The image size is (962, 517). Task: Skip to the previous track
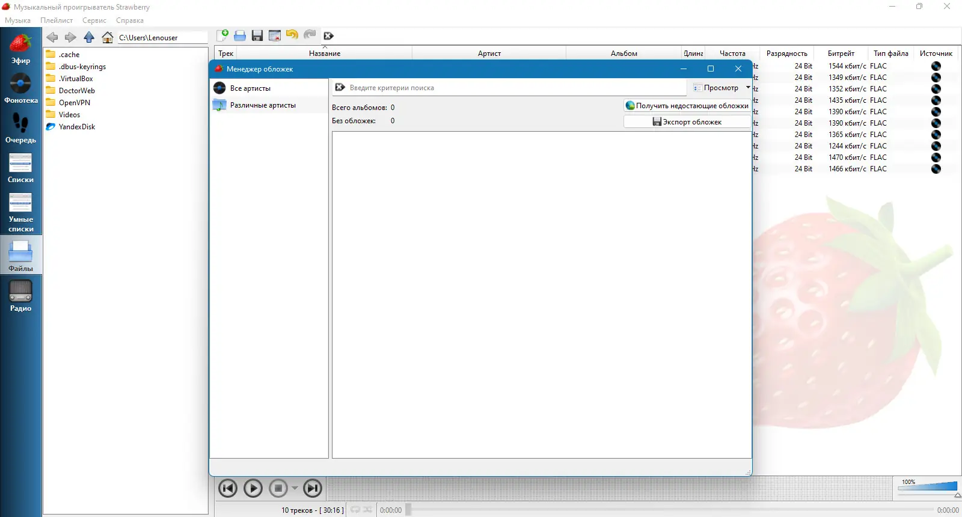(228, 488)
